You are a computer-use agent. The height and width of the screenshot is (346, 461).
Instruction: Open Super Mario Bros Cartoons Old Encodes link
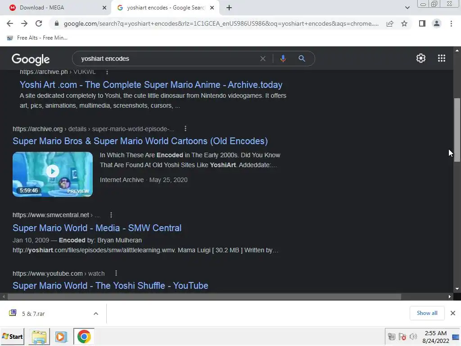[140, 141]
